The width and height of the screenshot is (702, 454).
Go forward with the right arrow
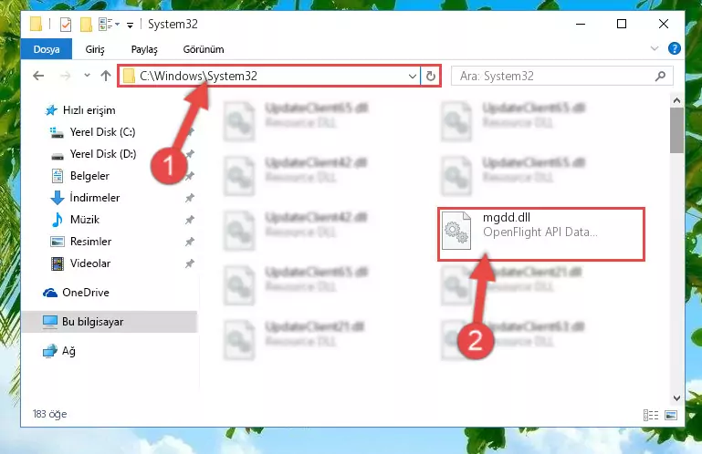pos(66,76)
